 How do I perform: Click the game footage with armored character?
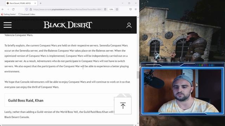(x=182, y=31)
